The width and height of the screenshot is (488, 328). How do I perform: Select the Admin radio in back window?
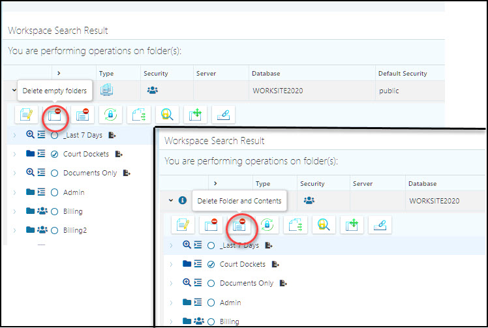coord(54,192)
